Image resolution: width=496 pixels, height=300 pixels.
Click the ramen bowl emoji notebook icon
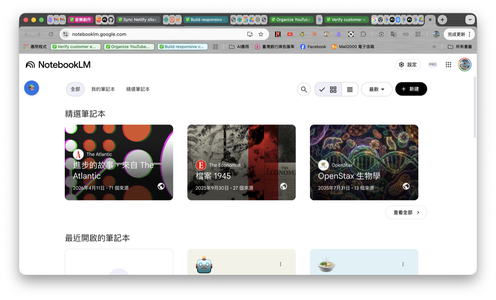click(326, 265)
